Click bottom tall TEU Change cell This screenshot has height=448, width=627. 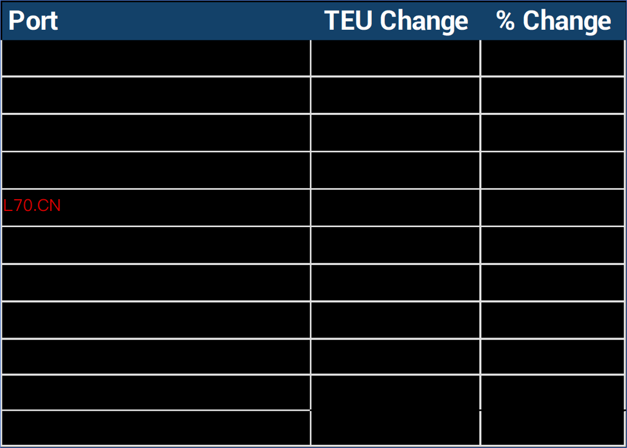(395, 410)
